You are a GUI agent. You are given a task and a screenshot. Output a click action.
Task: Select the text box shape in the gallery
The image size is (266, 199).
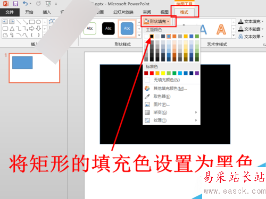pyautogui.click(x=5, y=22)
